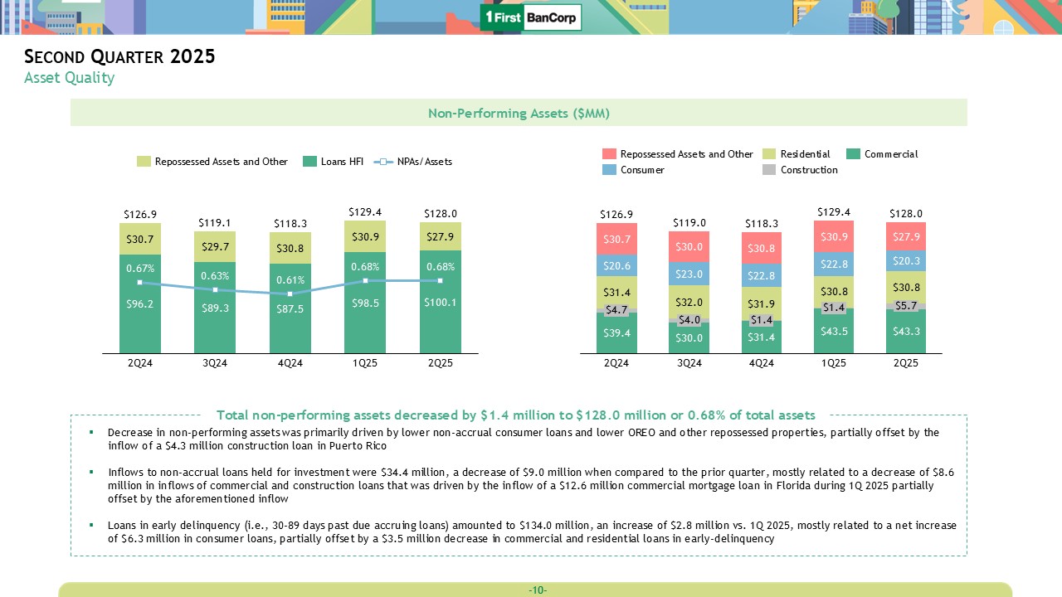Click the blue Consumer legend swatch

click(x=609, y=170)
